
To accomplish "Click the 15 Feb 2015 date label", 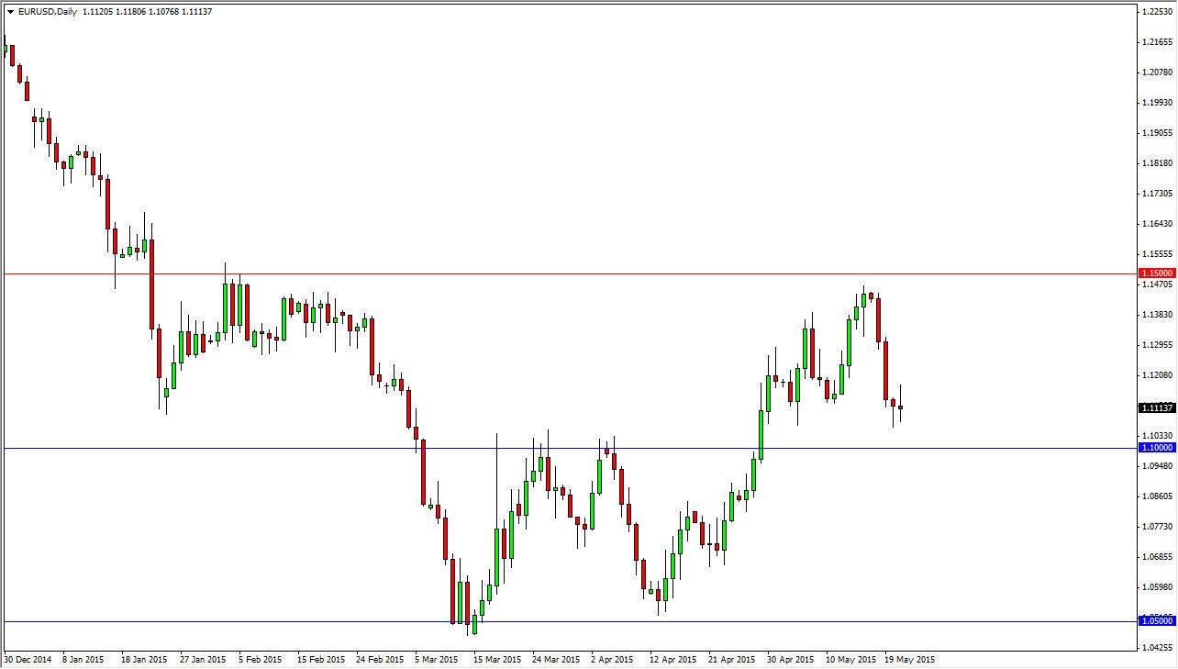I will coord(321,660).
